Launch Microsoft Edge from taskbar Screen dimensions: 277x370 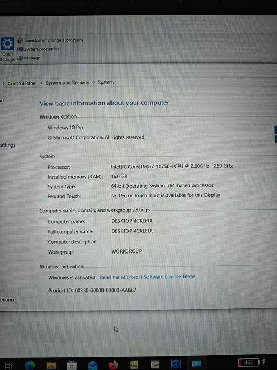coord(30,365)
